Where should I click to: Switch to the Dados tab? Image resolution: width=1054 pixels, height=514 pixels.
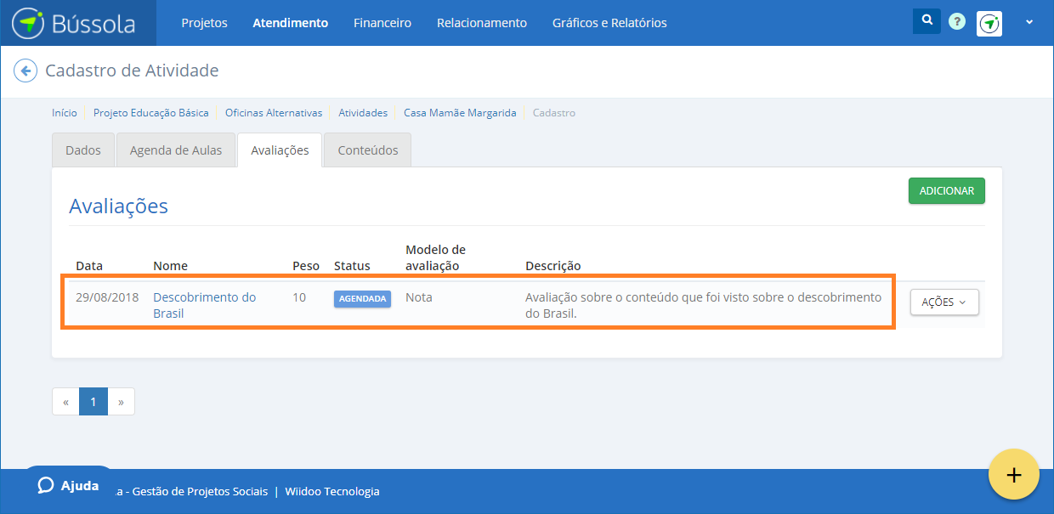click(83, 150)
